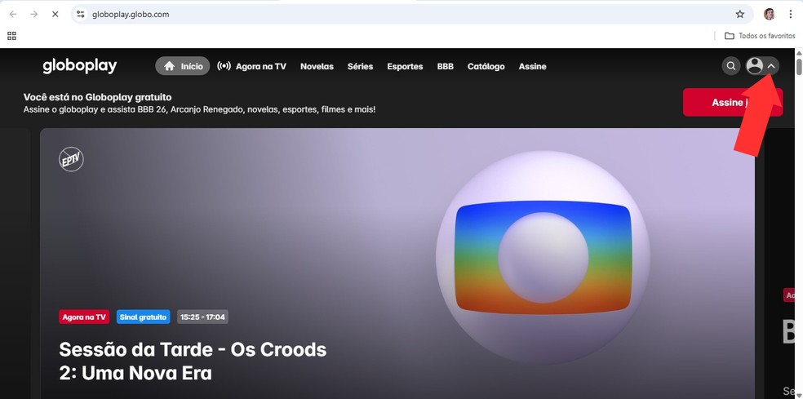Click Assine in the navigation bar
The image size is (803, 399).
pyautogui.click(x=533, y=66)
